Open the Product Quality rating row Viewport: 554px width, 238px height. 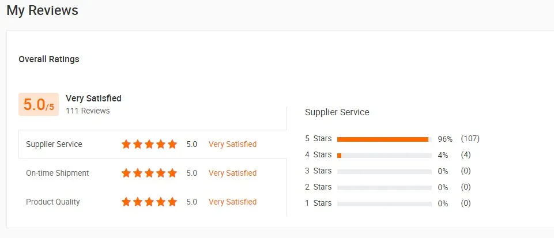53,202
